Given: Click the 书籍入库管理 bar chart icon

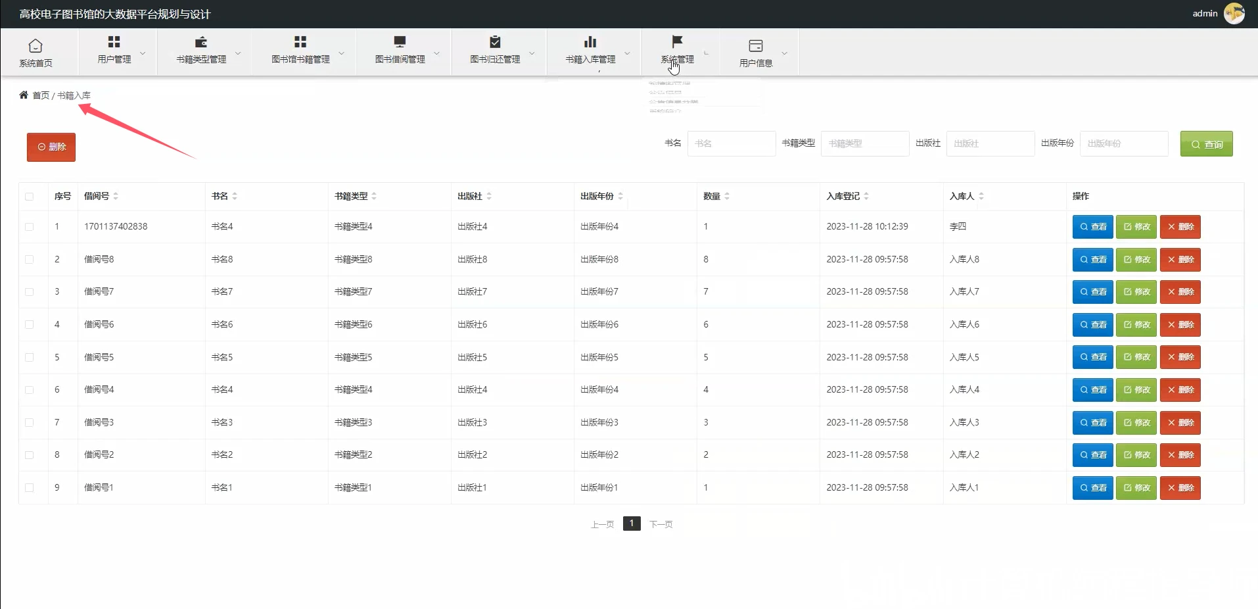Looking at the screenshot, I should pos(590,42).
